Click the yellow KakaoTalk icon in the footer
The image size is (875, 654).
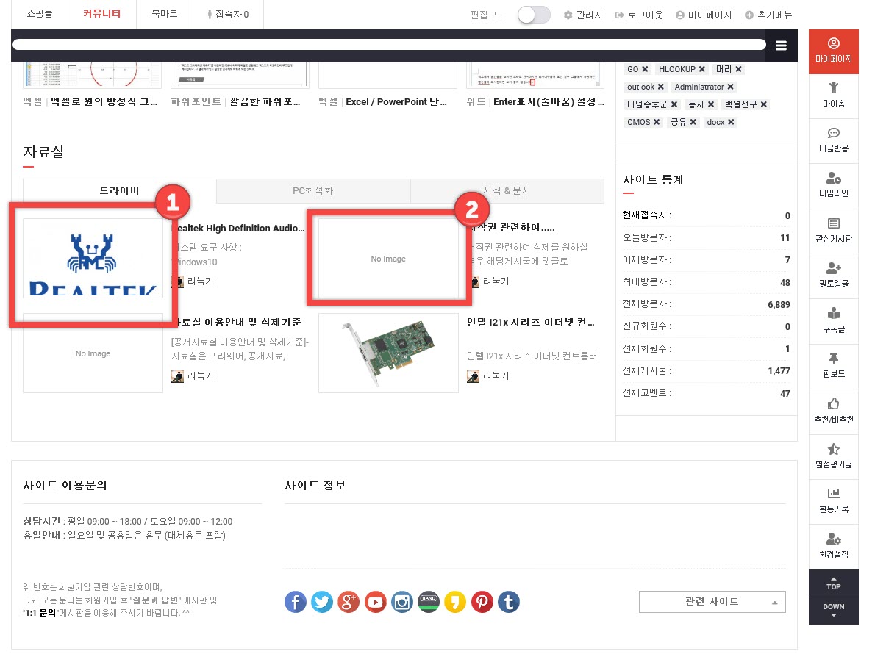coord(455,602)
